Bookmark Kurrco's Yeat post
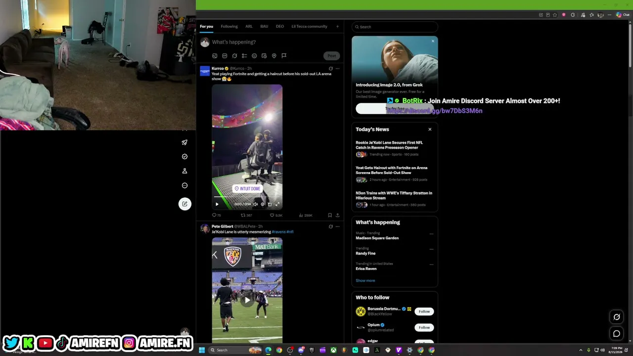 tap(330, 215)
